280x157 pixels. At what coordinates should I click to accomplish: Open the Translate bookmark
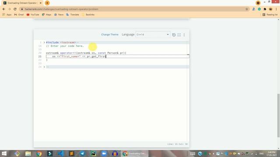click(73, 14)
